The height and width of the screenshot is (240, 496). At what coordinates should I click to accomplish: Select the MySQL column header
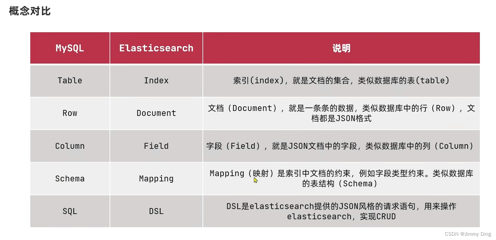[x=70, y=48]
